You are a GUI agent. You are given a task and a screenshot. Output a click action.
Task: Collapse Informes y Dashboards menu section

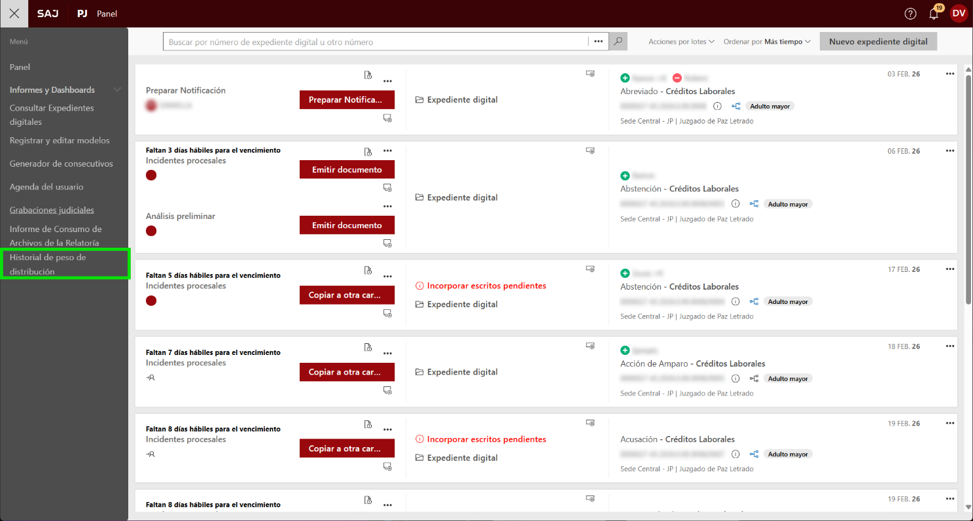click(118, 90)
